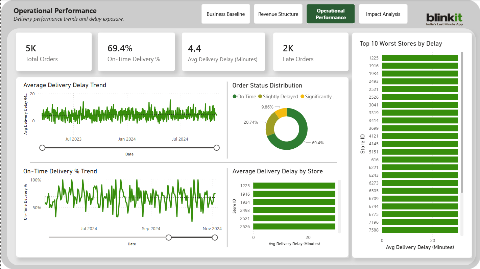Switch to the Revenue Structure tab
Image resolution: width=480 pixels, height=269 pixels.
point(278,14)
